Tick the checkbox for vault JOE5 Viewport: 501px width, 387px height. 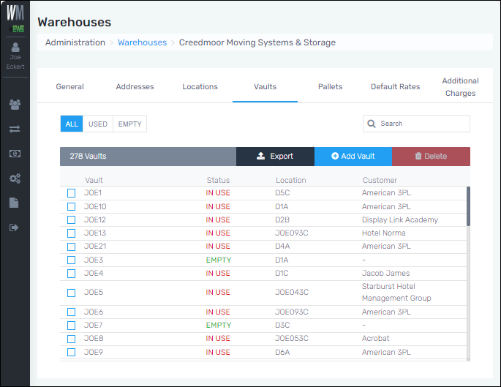coord(71,293)
